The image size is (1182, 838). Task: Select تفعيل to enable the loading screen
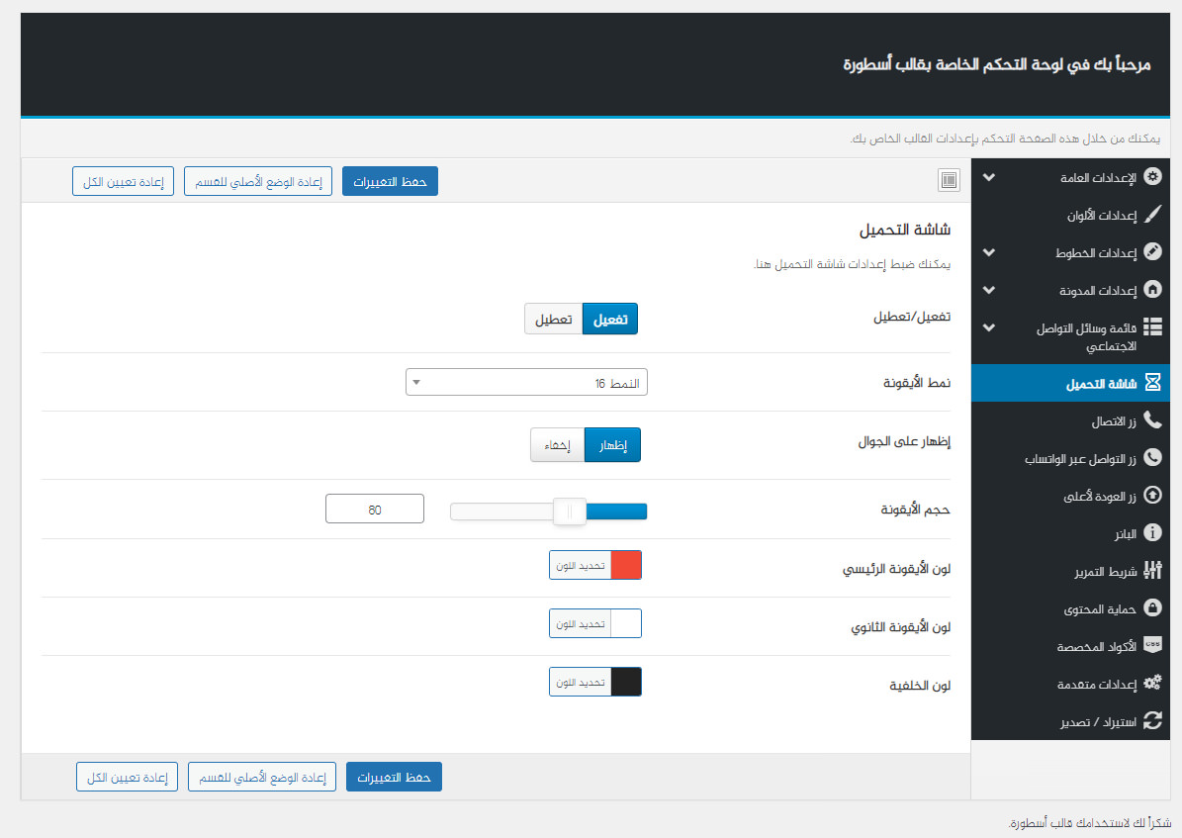(x=610, y=319)
